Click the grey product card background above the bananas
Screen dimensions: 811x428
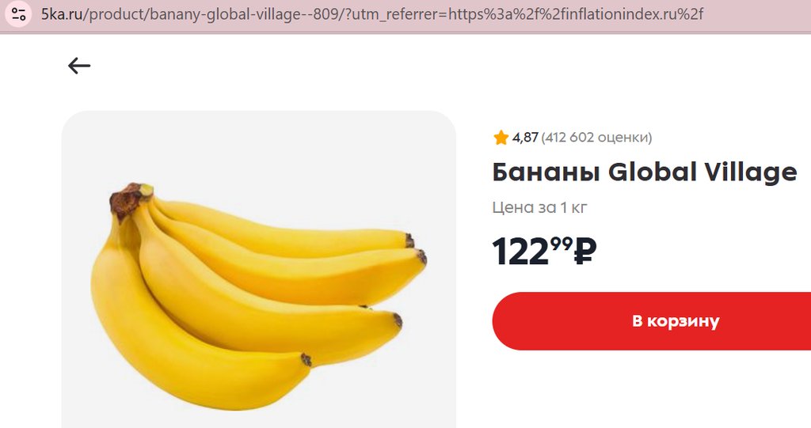tap(259, 145)
